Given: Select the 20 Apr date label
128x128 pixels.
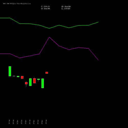Looking at the screenshot, I should (13, 122).
